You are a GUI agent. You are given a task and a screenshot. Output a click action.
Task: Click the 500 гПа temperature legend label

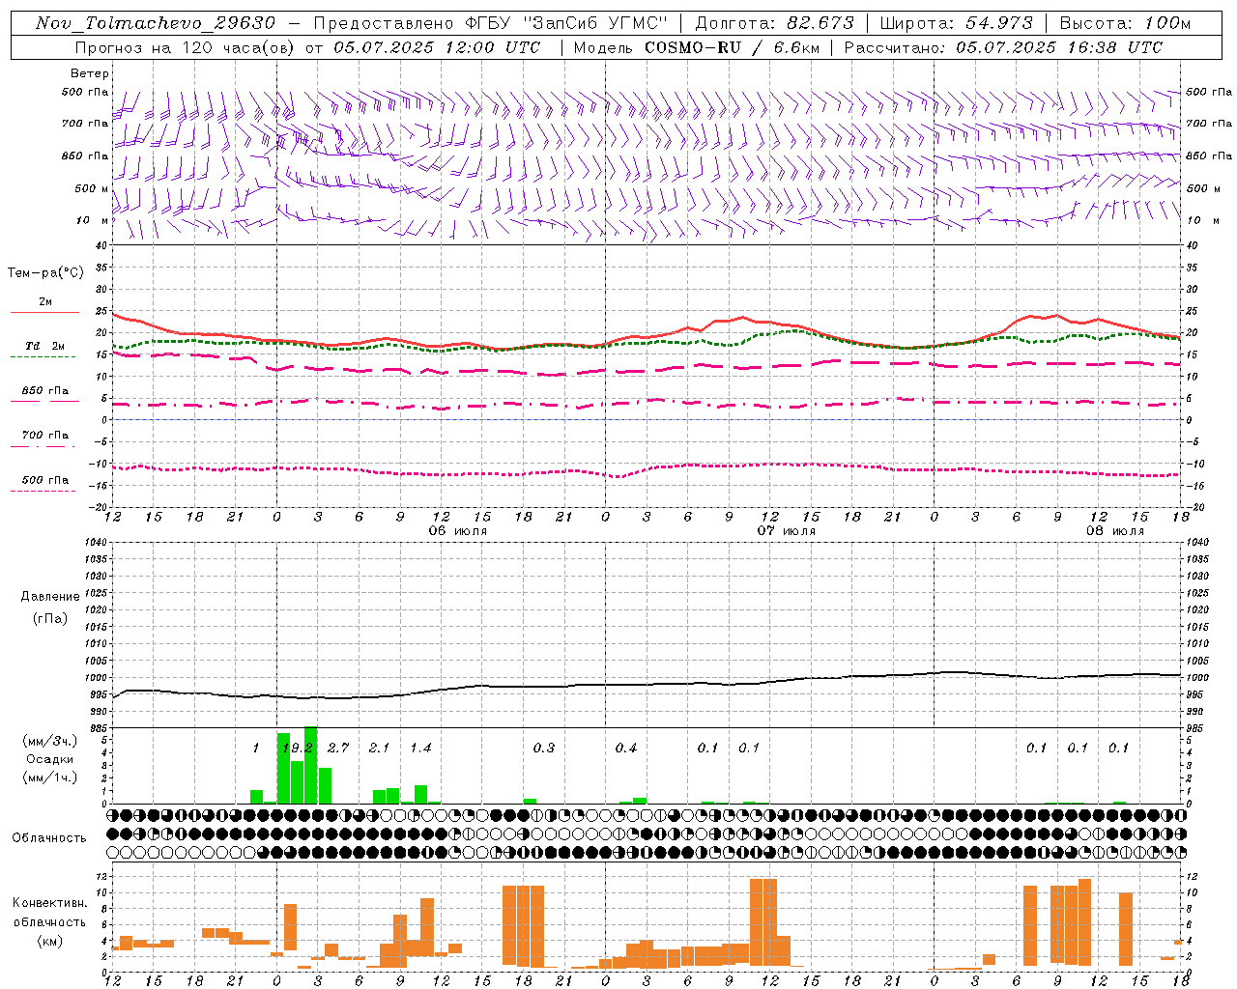[45, 480]
